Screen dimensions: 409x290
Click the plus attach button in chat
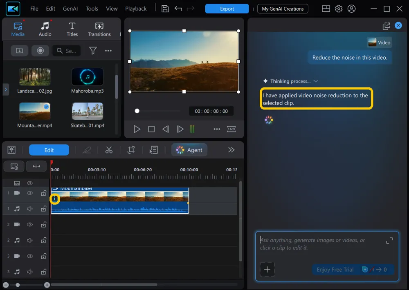coord(267,269)
